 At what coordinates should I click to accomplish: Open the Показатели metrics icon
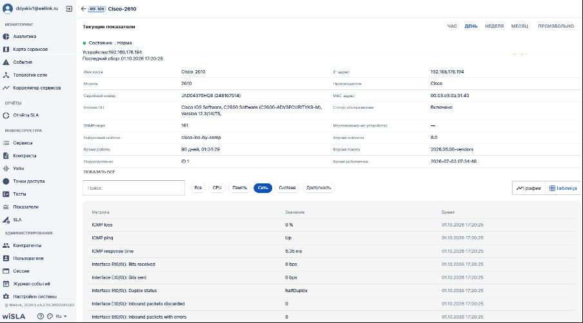[x=6, y=207]
